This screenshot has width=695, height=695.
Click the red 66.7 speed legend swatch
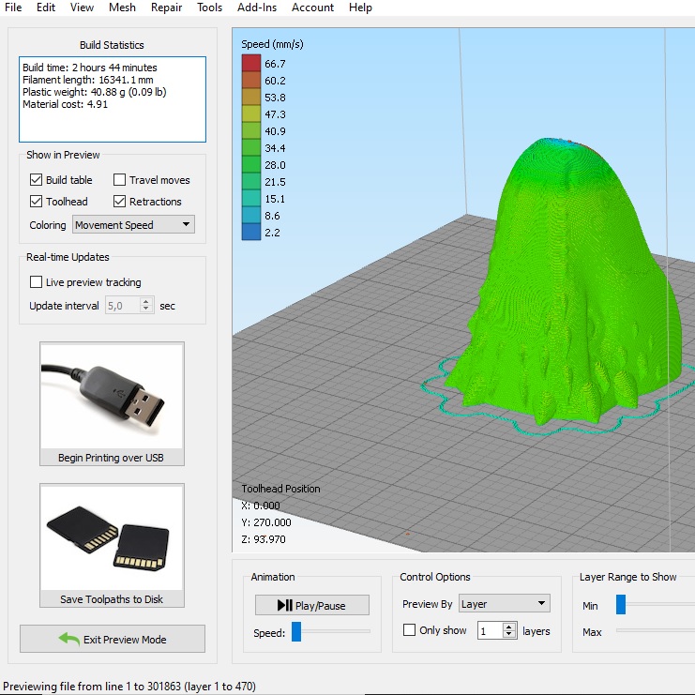(x=251, y=64)
